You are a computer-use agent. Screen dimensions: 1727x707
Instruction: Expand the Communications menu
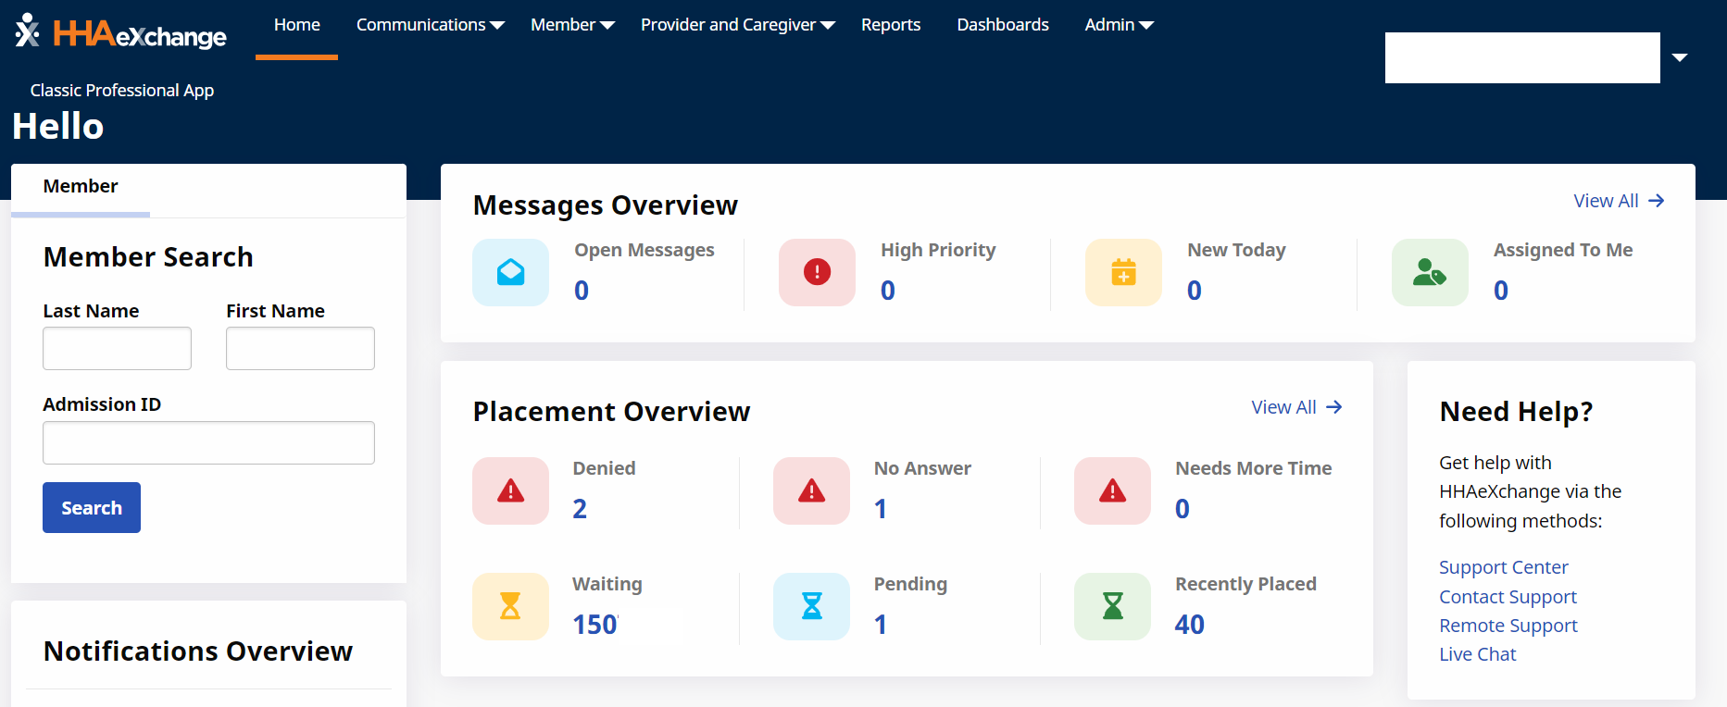[430, 25]
